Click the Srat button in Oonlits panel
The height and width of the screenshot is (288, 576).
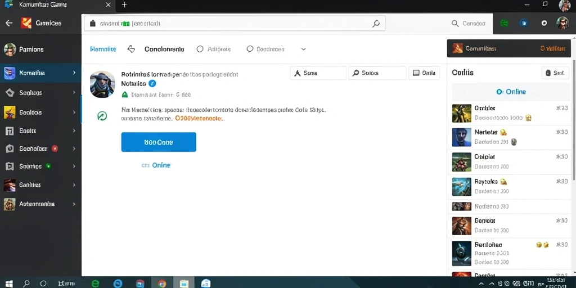tap(555, 73)
